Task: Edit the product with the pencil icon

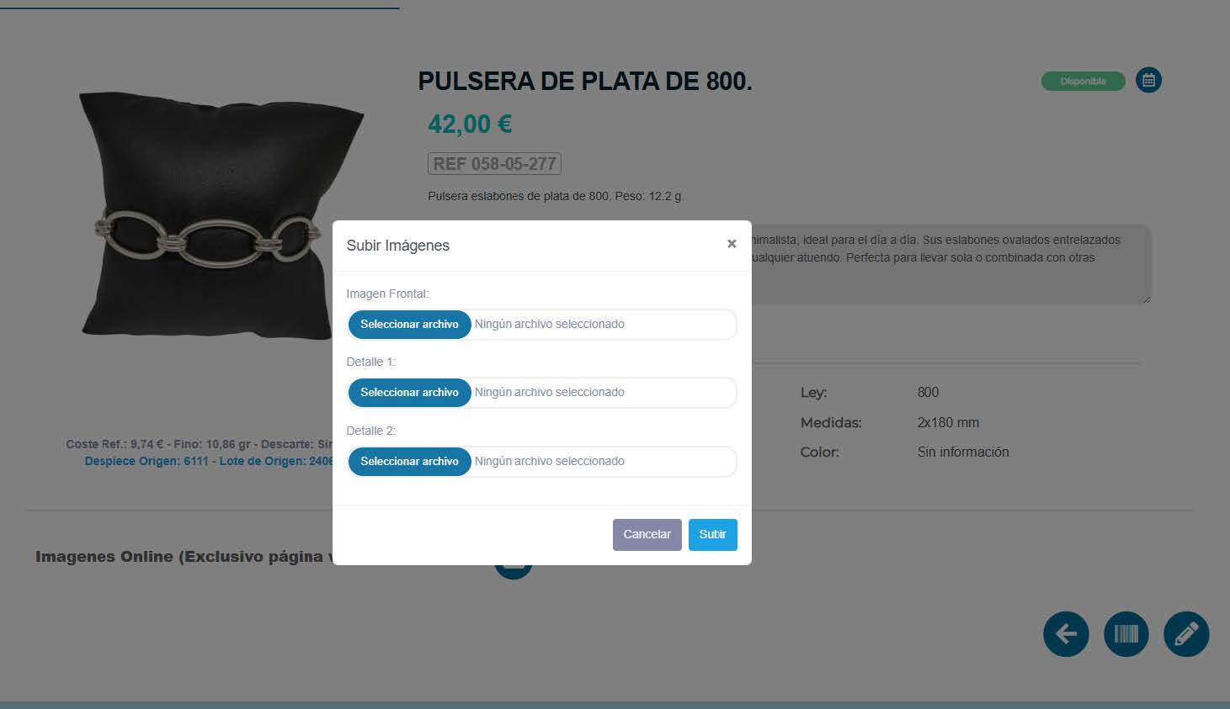Action: coord(1186,633)
